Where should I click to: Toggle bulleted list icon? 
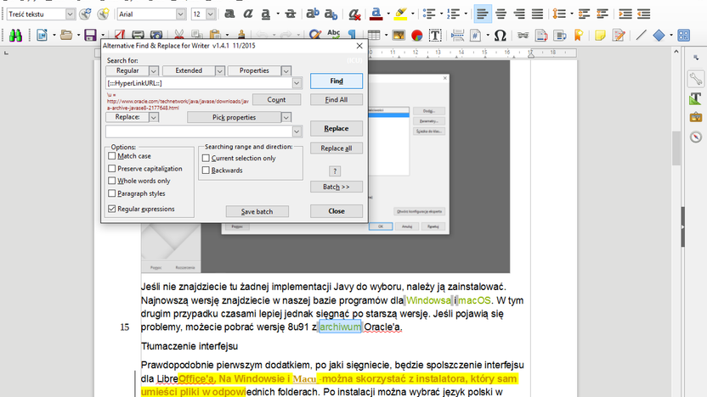tap(429, 14)
